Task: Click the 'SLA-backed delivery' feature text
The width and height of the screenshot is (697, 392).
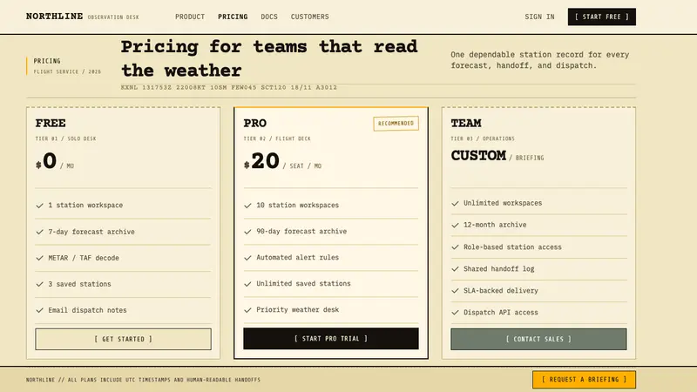Action: (x=500, y=291)
